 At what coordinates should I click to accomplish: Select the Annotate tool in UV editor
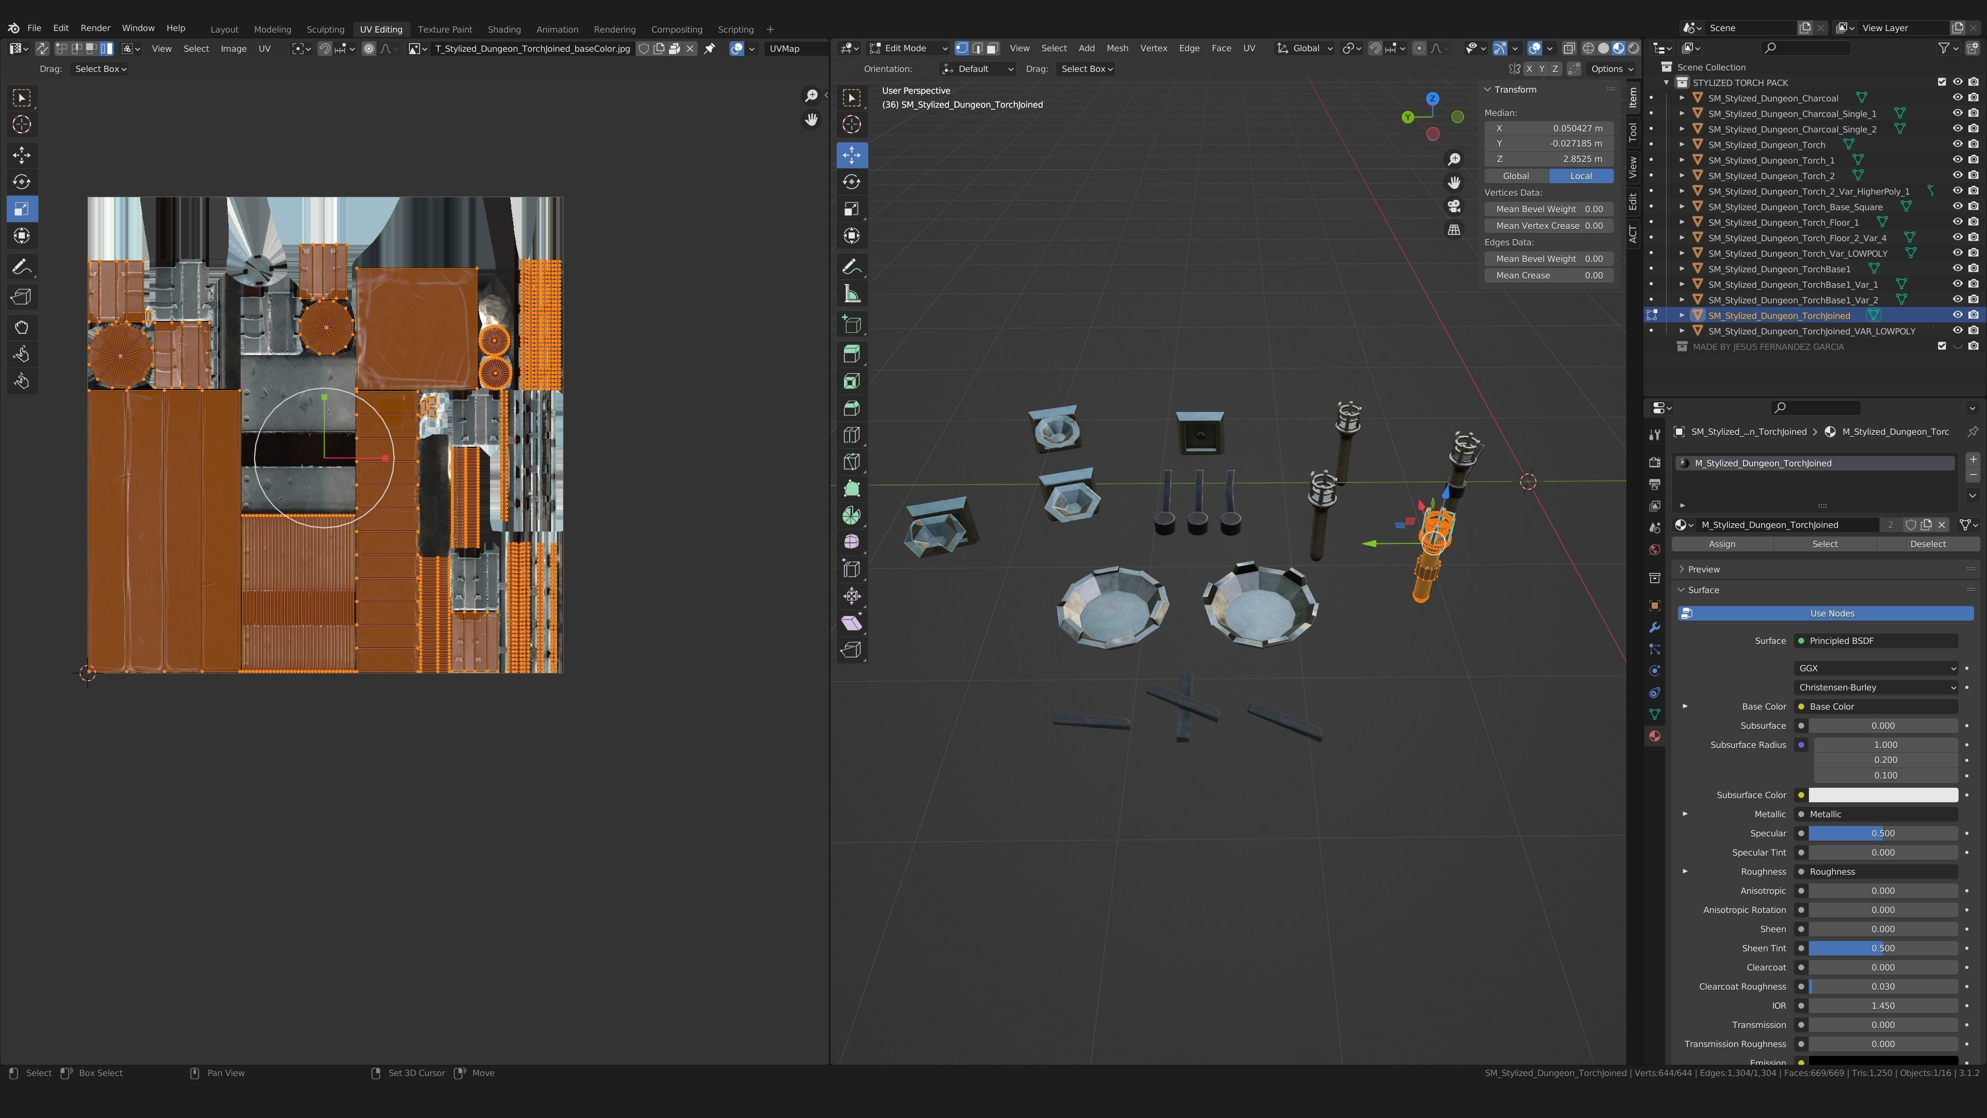[x=22, y=267]
